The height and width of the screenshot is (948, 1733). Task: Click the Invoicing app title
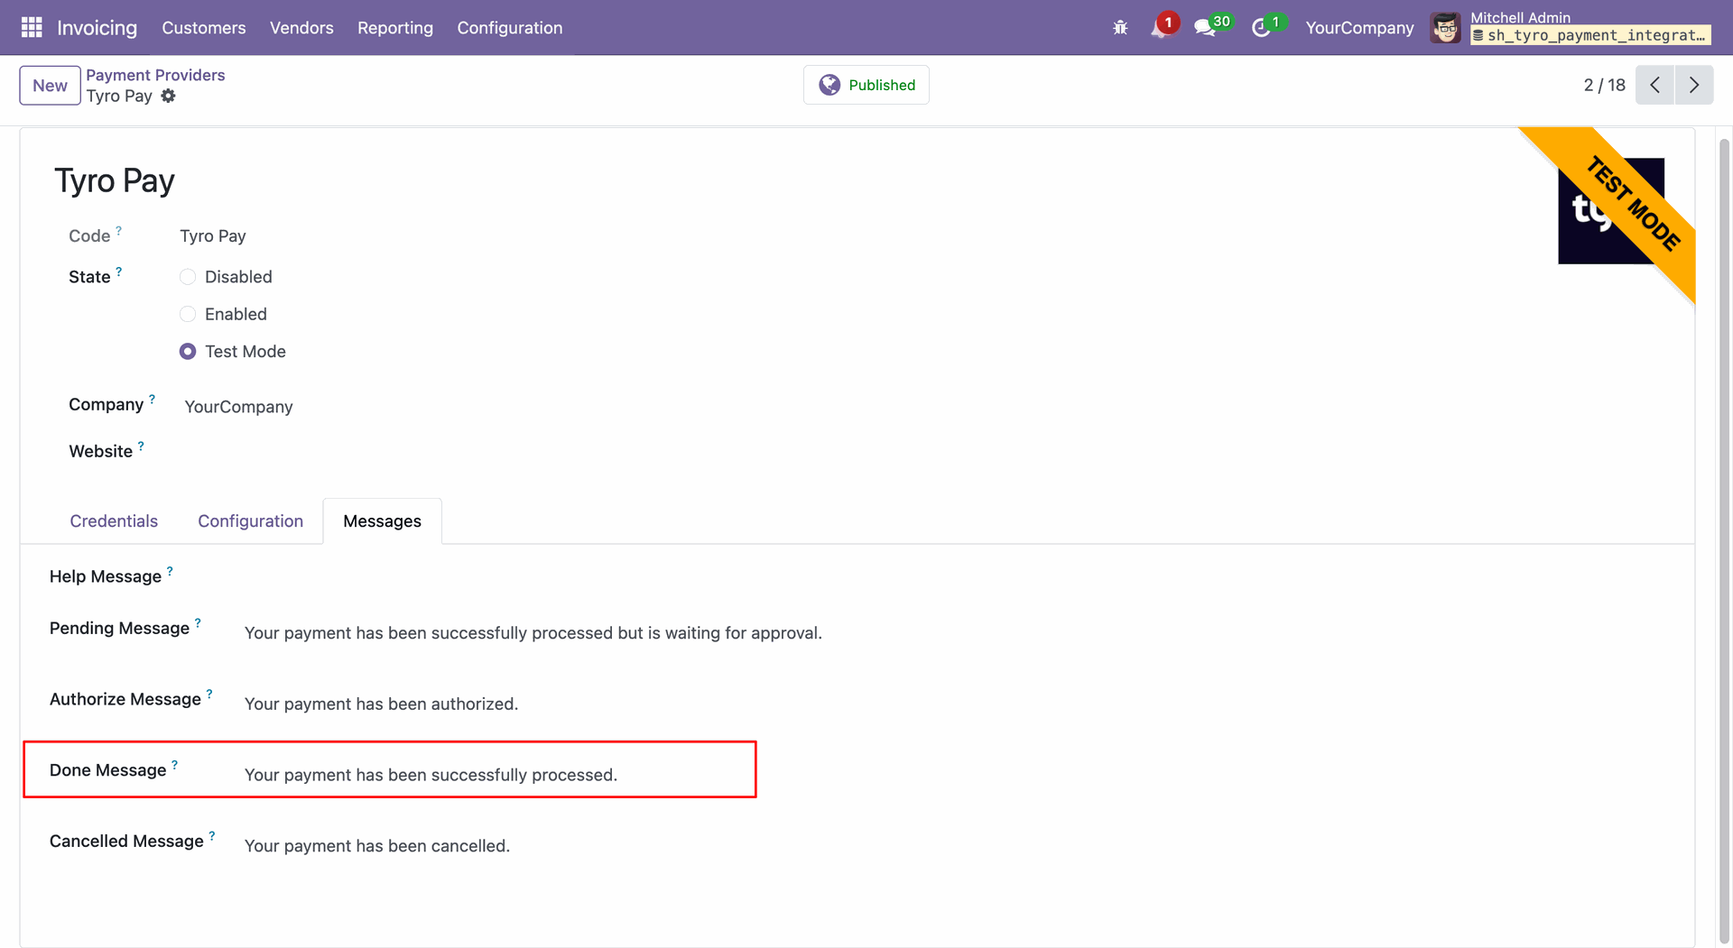click(x=97, y=28)
